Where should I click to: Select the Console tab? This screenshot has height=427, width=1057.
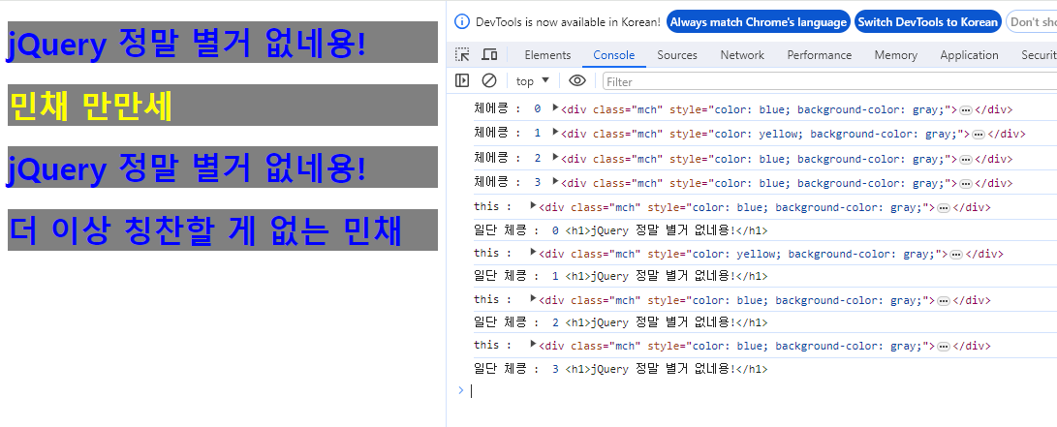pos(613,55)
